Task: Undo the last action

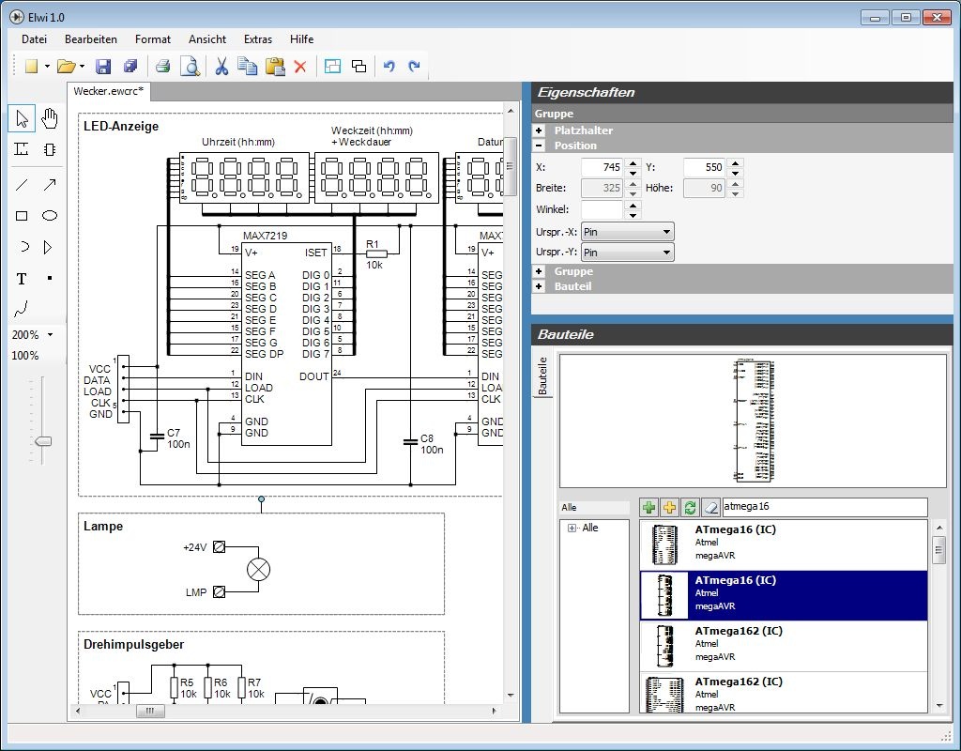Action: point(389,67)
